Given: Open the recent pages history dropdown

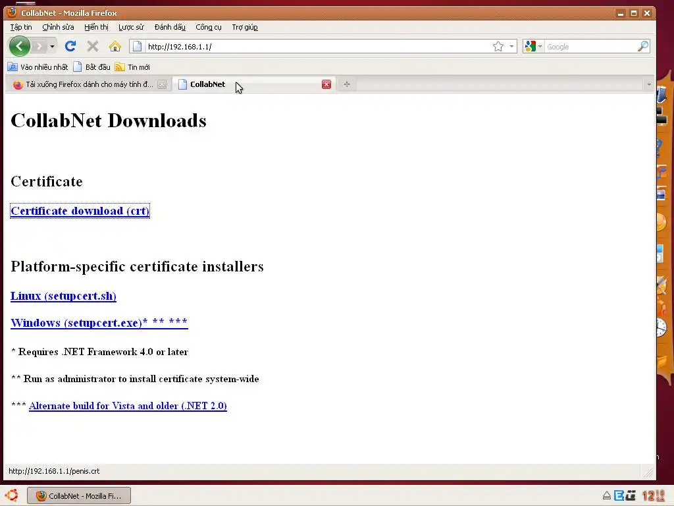Looking at the screenshot, I should click(52, 46).
